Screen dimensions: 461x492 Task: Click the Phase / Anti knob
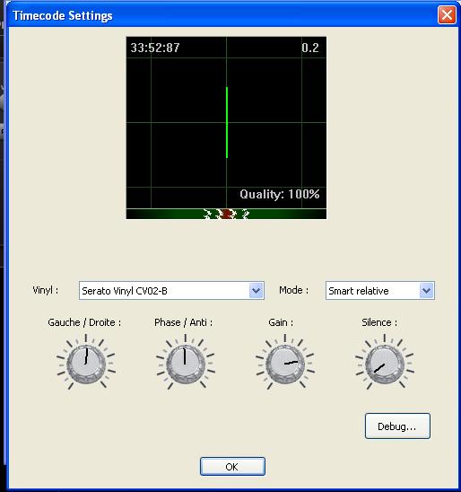[186, 364]
